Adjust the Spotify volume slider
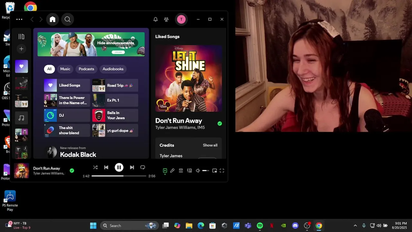Screen dimensions: 412x232 pyautogui.click(x=206, y=171)
